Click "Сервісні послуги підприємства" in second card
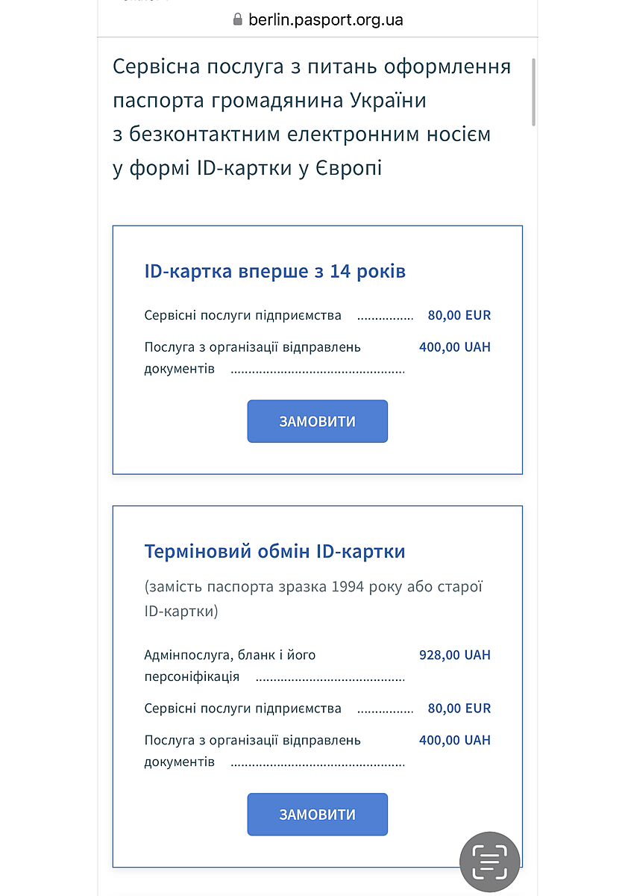 [x=242, y=708]
